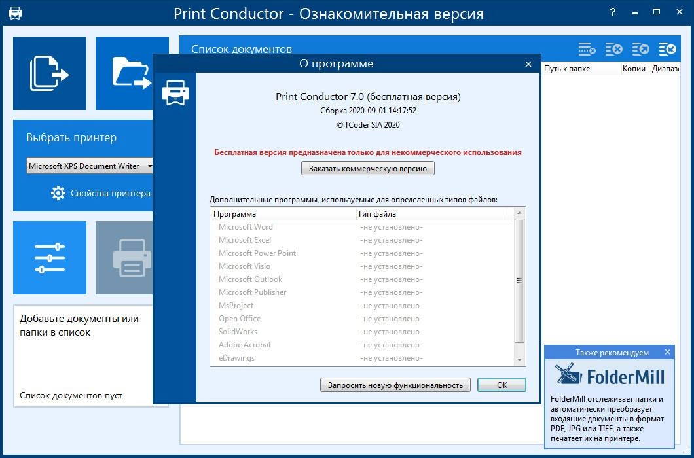Screen dimensions: 694x458
Task: Click the list toolbar icon with checkmark
Action: [x=667, y=49]
